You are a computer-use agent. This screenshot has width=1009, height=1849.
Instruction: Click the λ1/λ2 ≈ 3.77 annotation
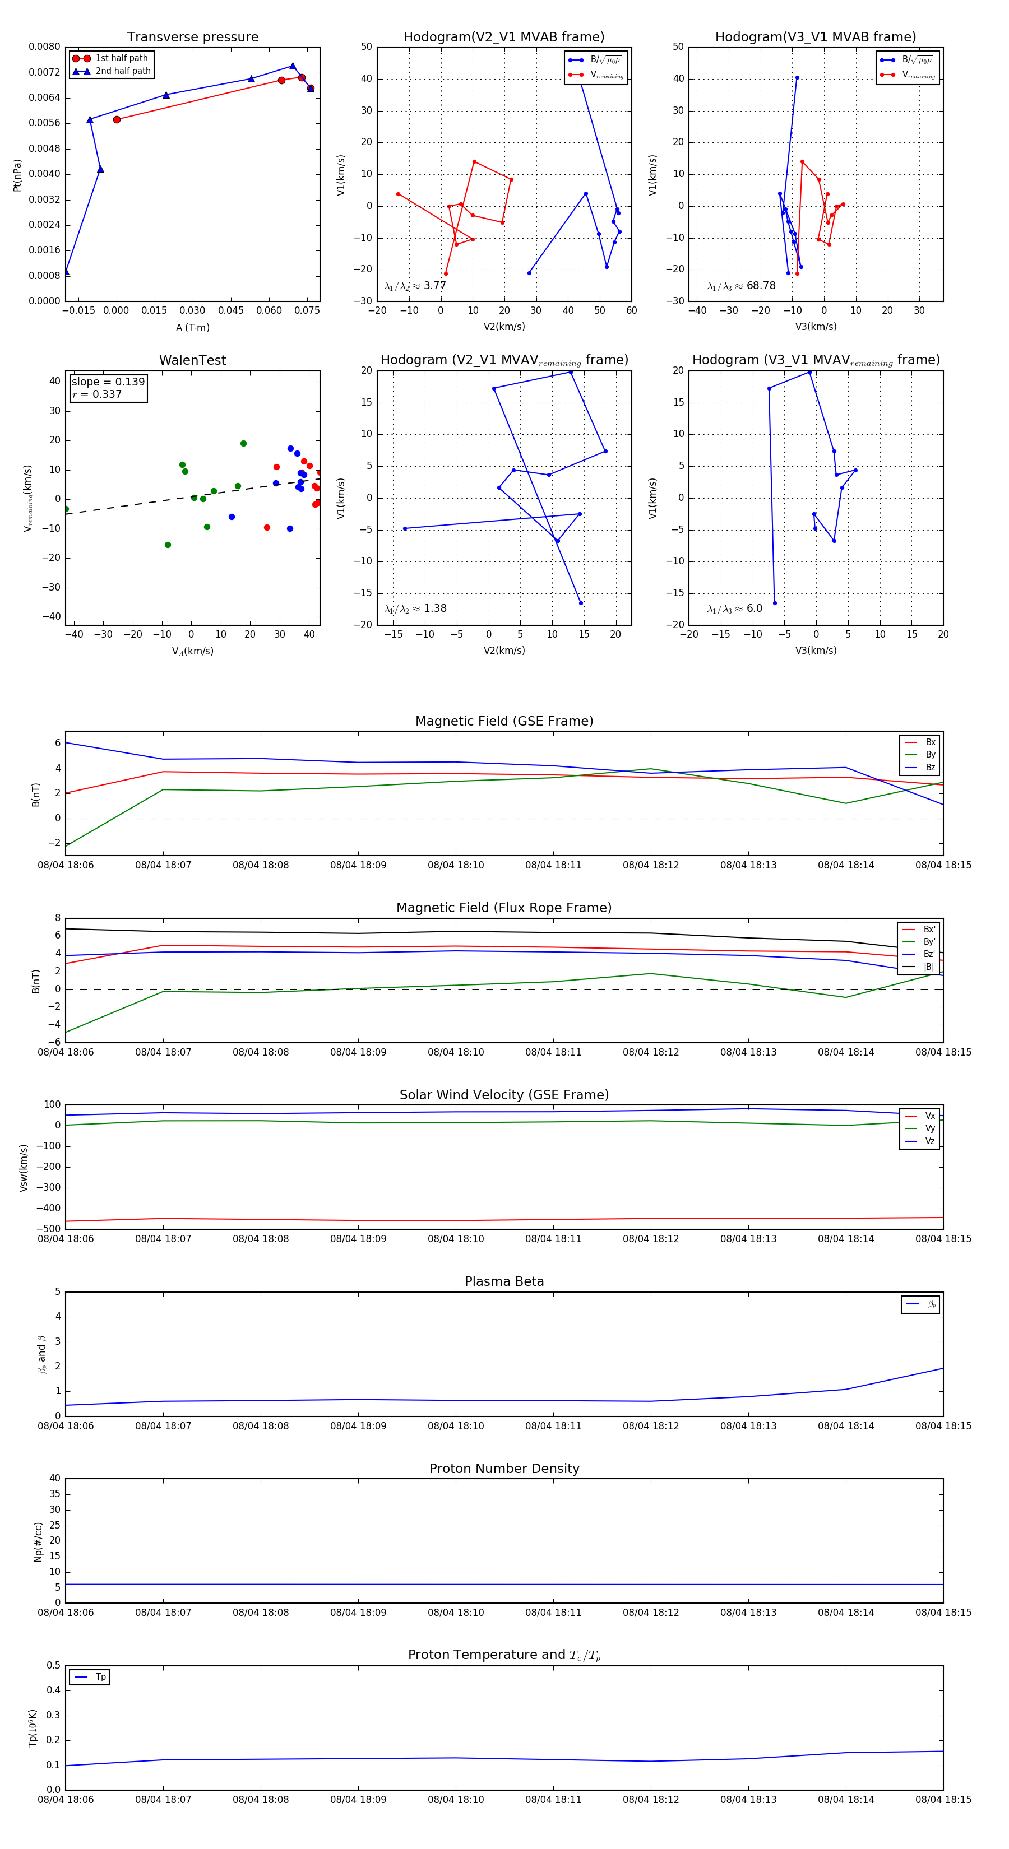415,286
